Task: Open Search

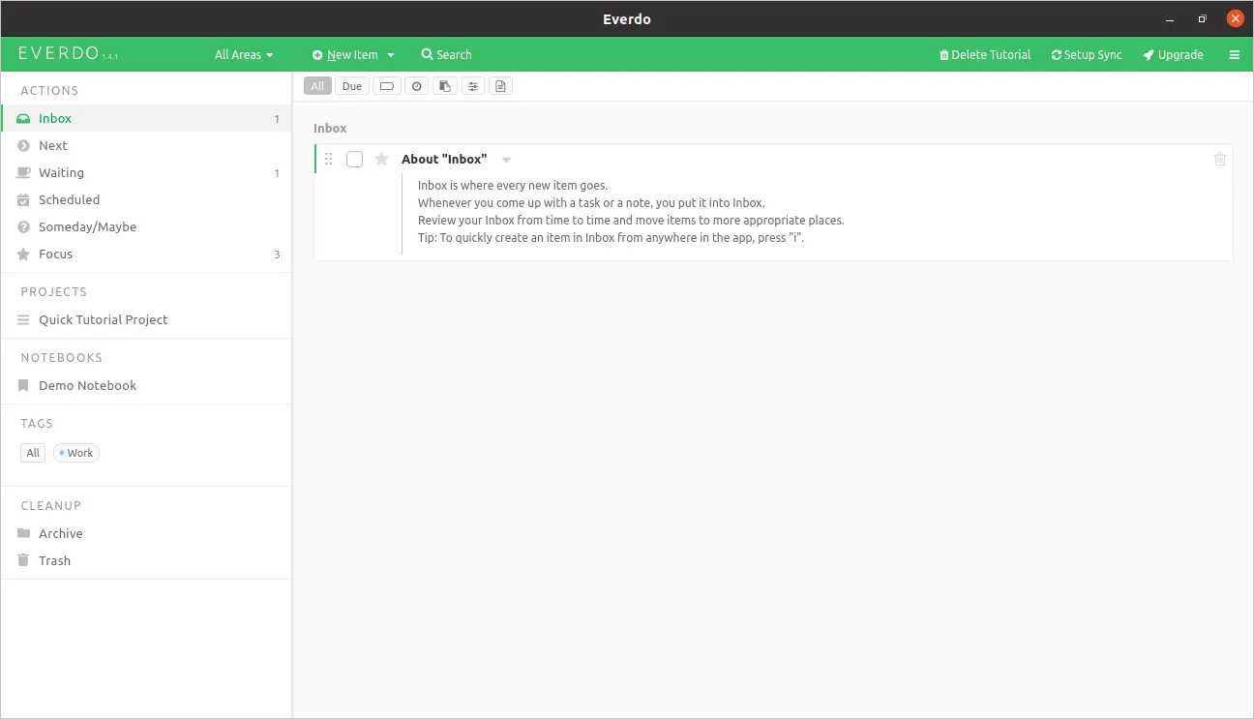Action: [x=447, y=55]
